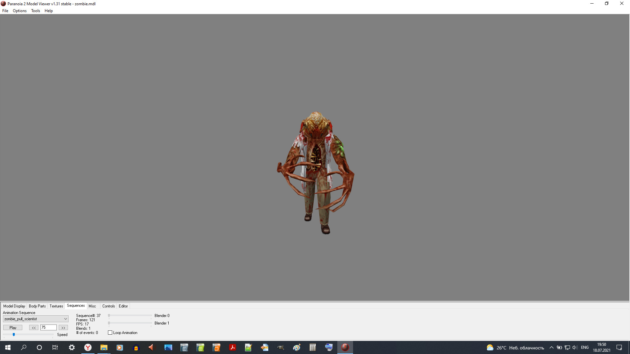Expand the hidden system tray icons
630x354 pixels.
[551, 347]
